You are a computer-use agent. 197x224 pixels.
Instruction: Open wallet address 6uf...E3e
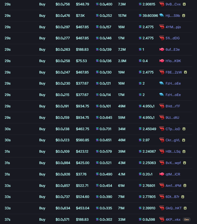[x=173, y=49]
